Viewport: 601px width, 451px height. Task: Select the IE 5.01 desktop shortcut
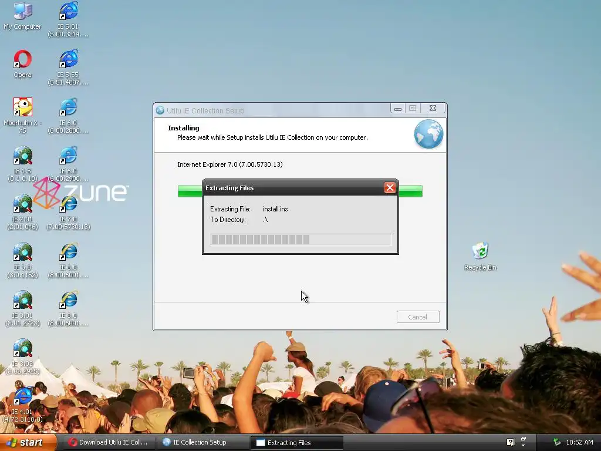68,19
